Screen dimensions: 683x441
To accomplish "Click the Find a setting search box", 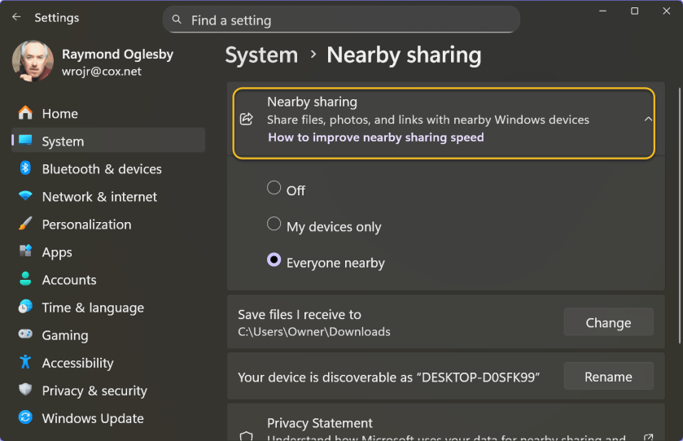I will [x=341, y=20].
